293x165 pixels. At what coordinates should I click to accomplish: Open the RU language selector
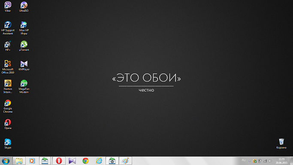point(244,160)
